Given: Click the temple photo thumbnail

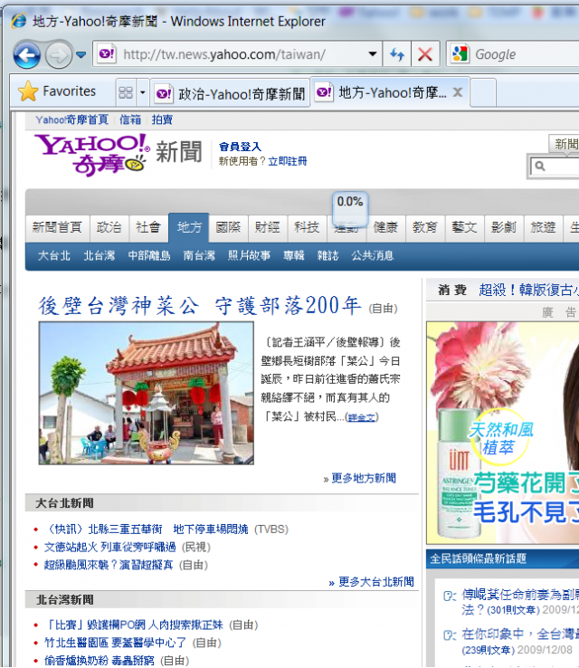Looking at the screenshot, I should pos(146,393).
